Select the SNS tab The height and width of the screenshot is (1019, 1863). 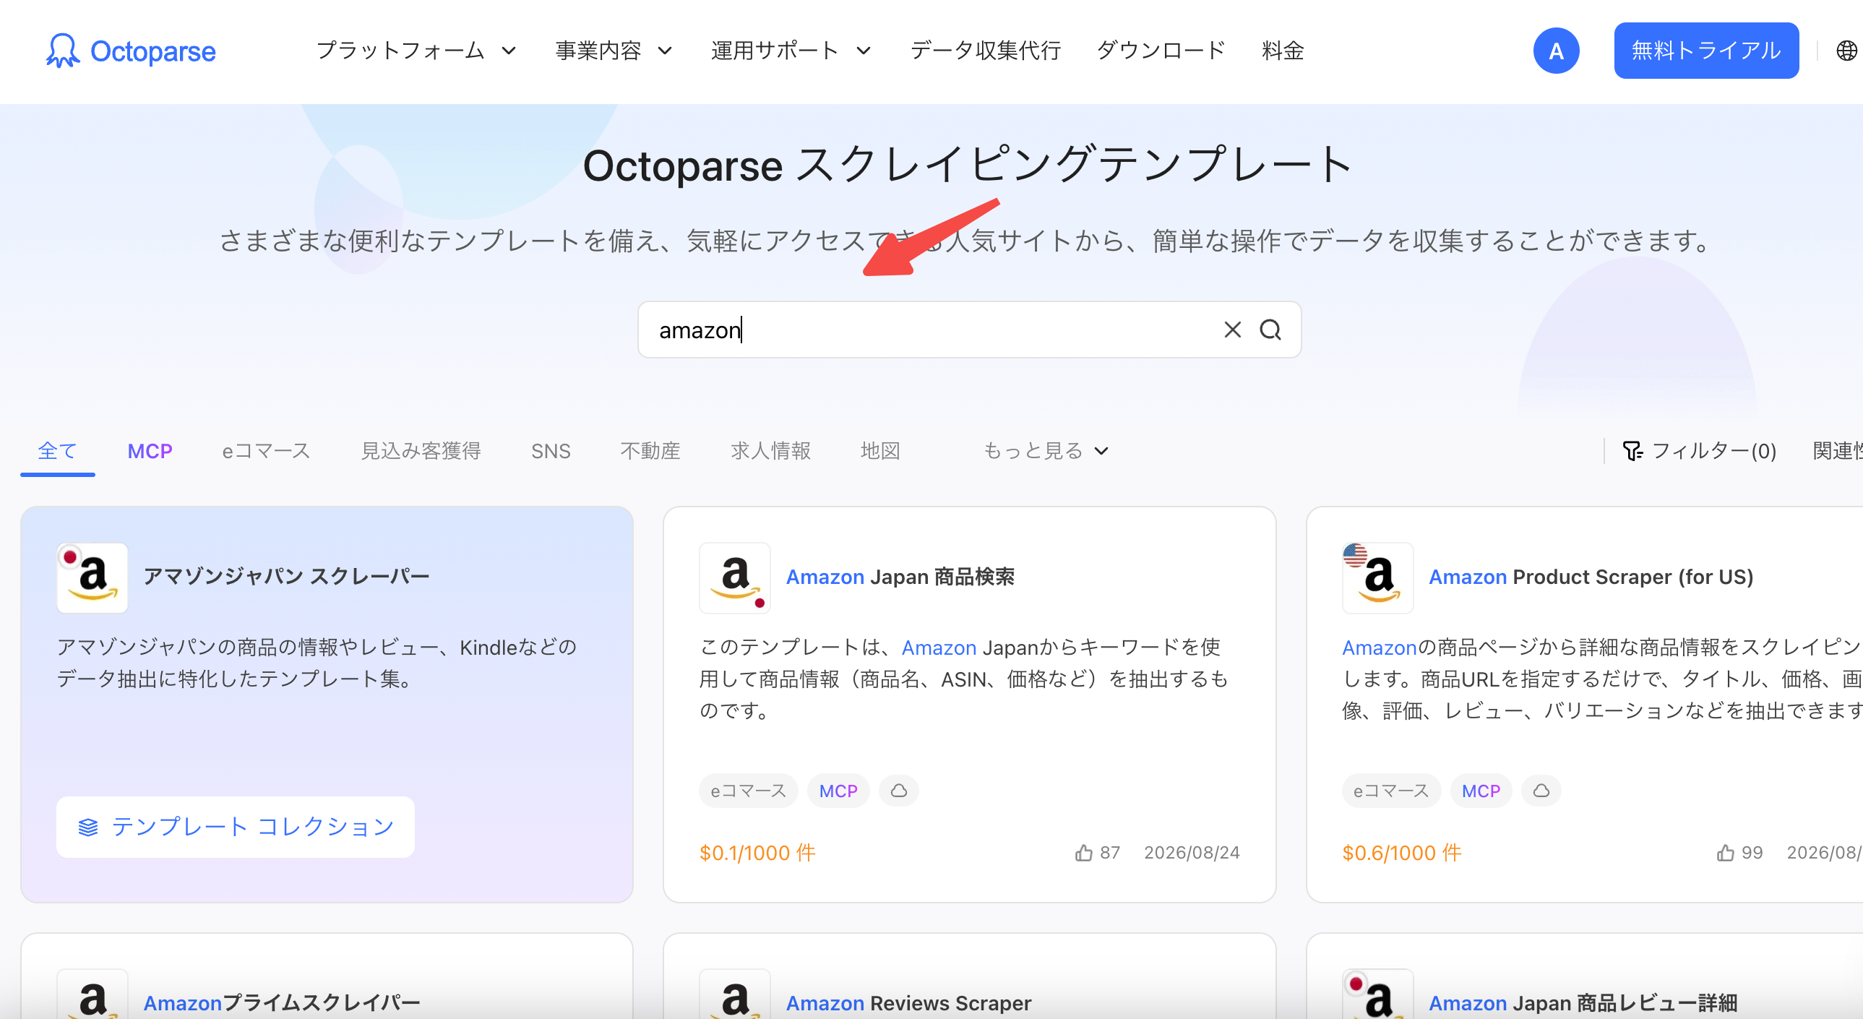tap(551, 451)
